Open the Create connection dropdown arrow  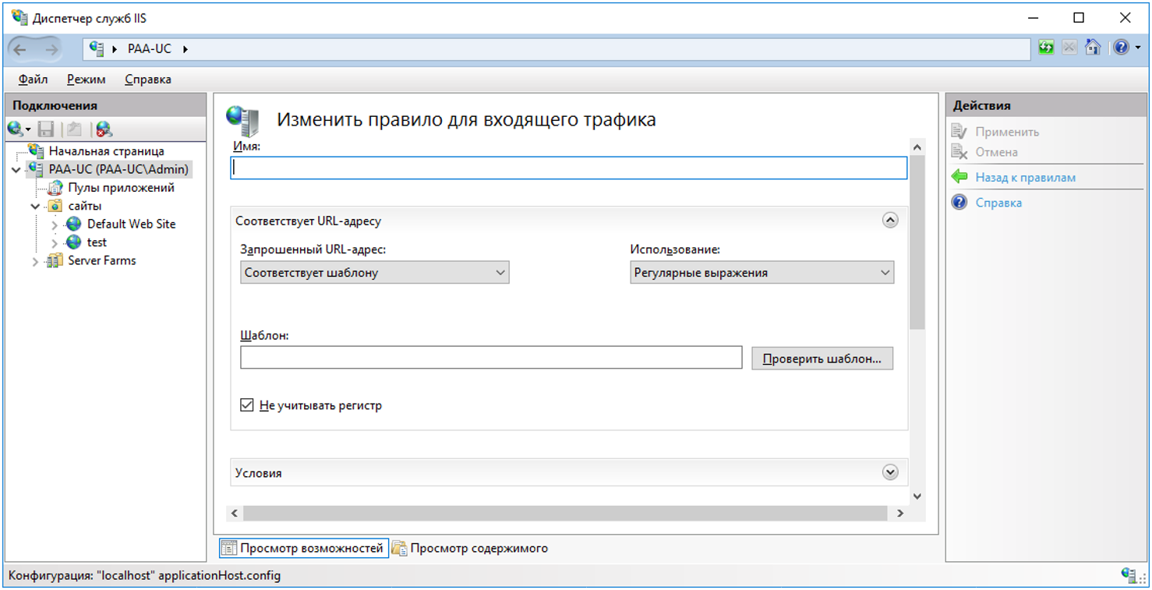(x=28, y=130)
